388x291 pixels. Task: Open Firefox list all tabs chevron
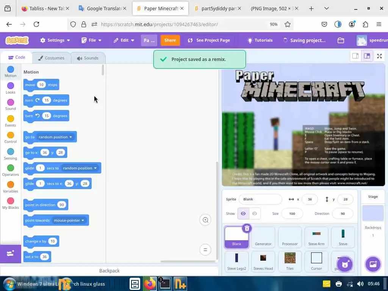coord(327,8)
